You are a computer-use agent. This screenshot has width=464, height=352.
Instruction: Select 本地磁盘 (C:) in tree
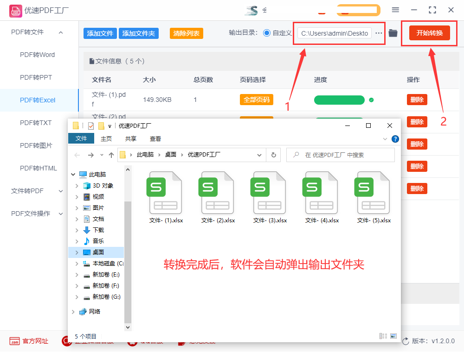pos(108,264)
